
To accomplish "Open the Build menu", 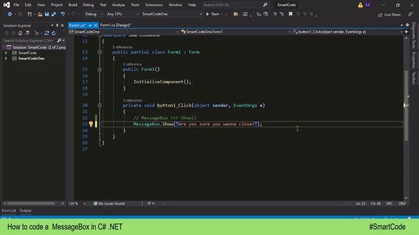I will pyautogui.click(x=73, y=5).
